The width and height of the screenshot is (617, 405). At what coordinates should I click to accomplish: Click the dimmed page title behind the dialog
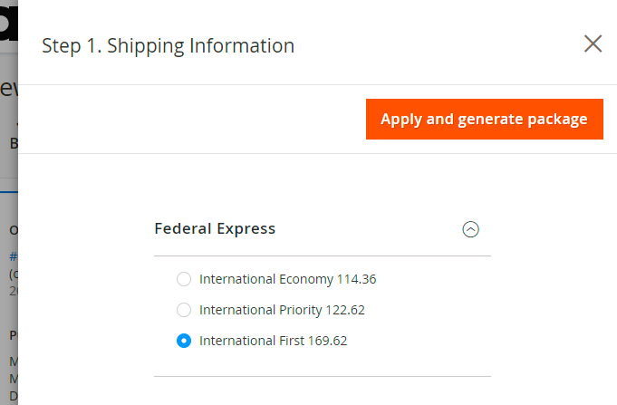click(8, 89)
